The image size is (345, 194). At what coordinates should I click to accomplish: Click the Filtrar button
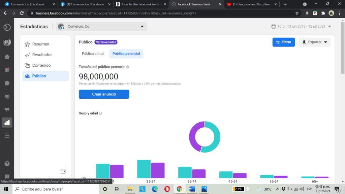click(x=284, y=42)
